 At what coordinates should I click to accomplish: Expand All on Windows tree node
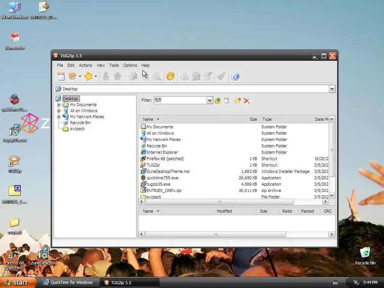point(58,111)
